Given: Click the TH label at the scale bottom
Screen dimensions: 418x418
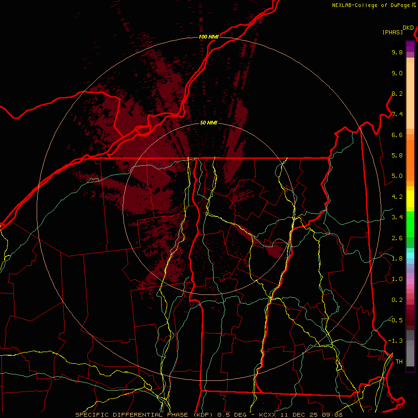Looking at the screenshot, I should (x=399, y=362).
